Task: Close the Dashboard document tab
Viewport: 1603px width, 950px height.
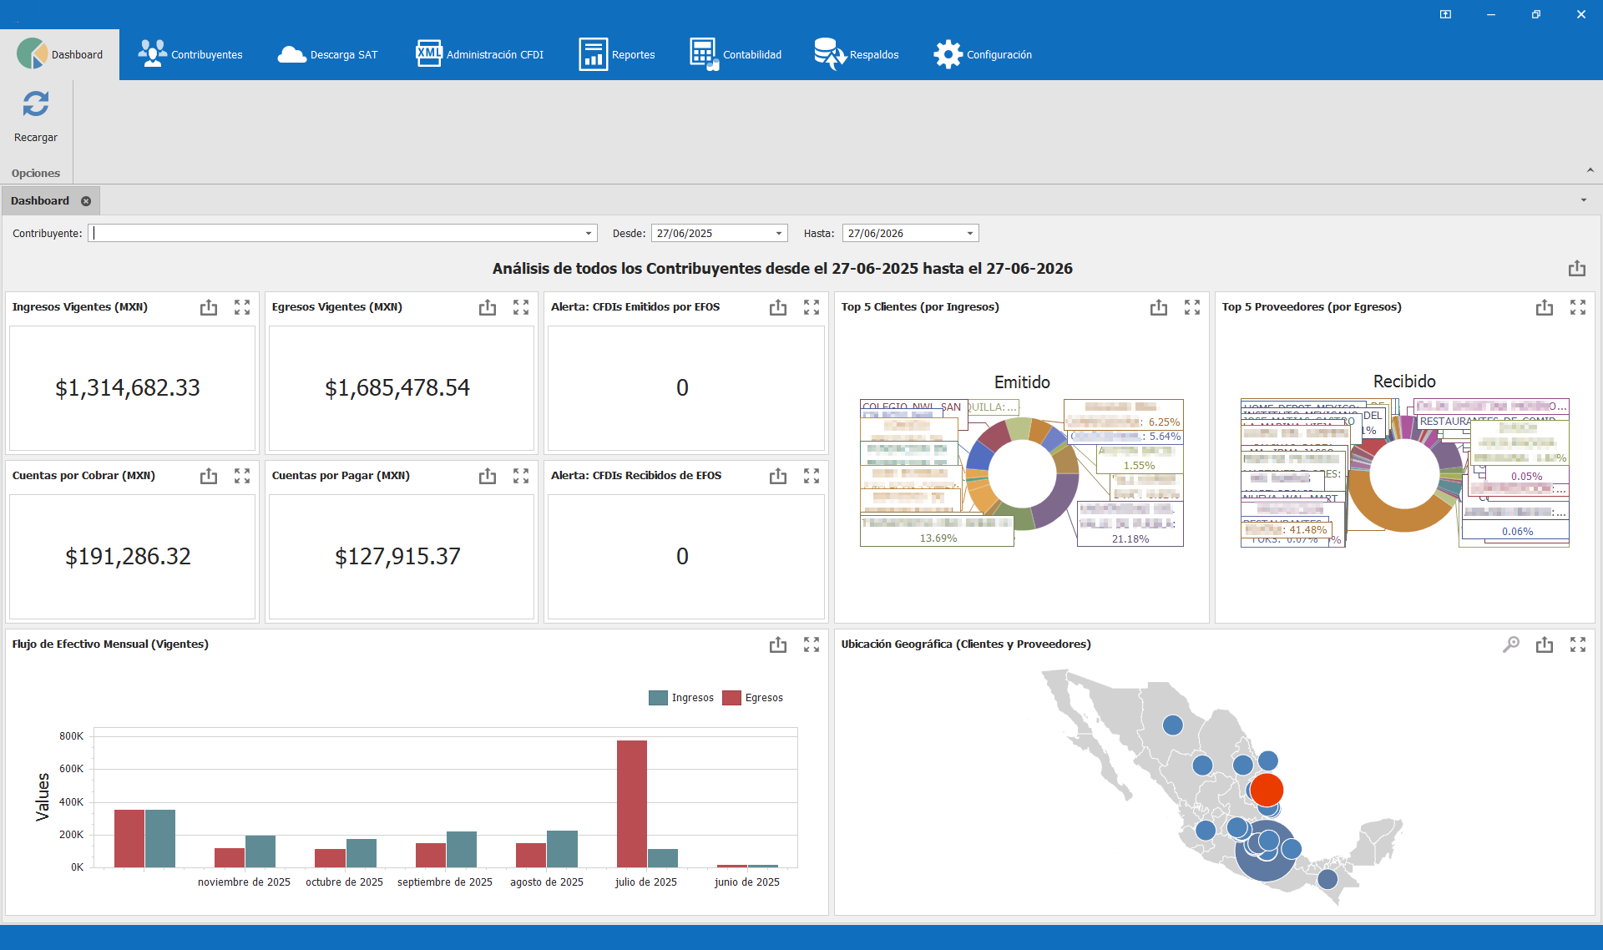Action: point(86,201)
